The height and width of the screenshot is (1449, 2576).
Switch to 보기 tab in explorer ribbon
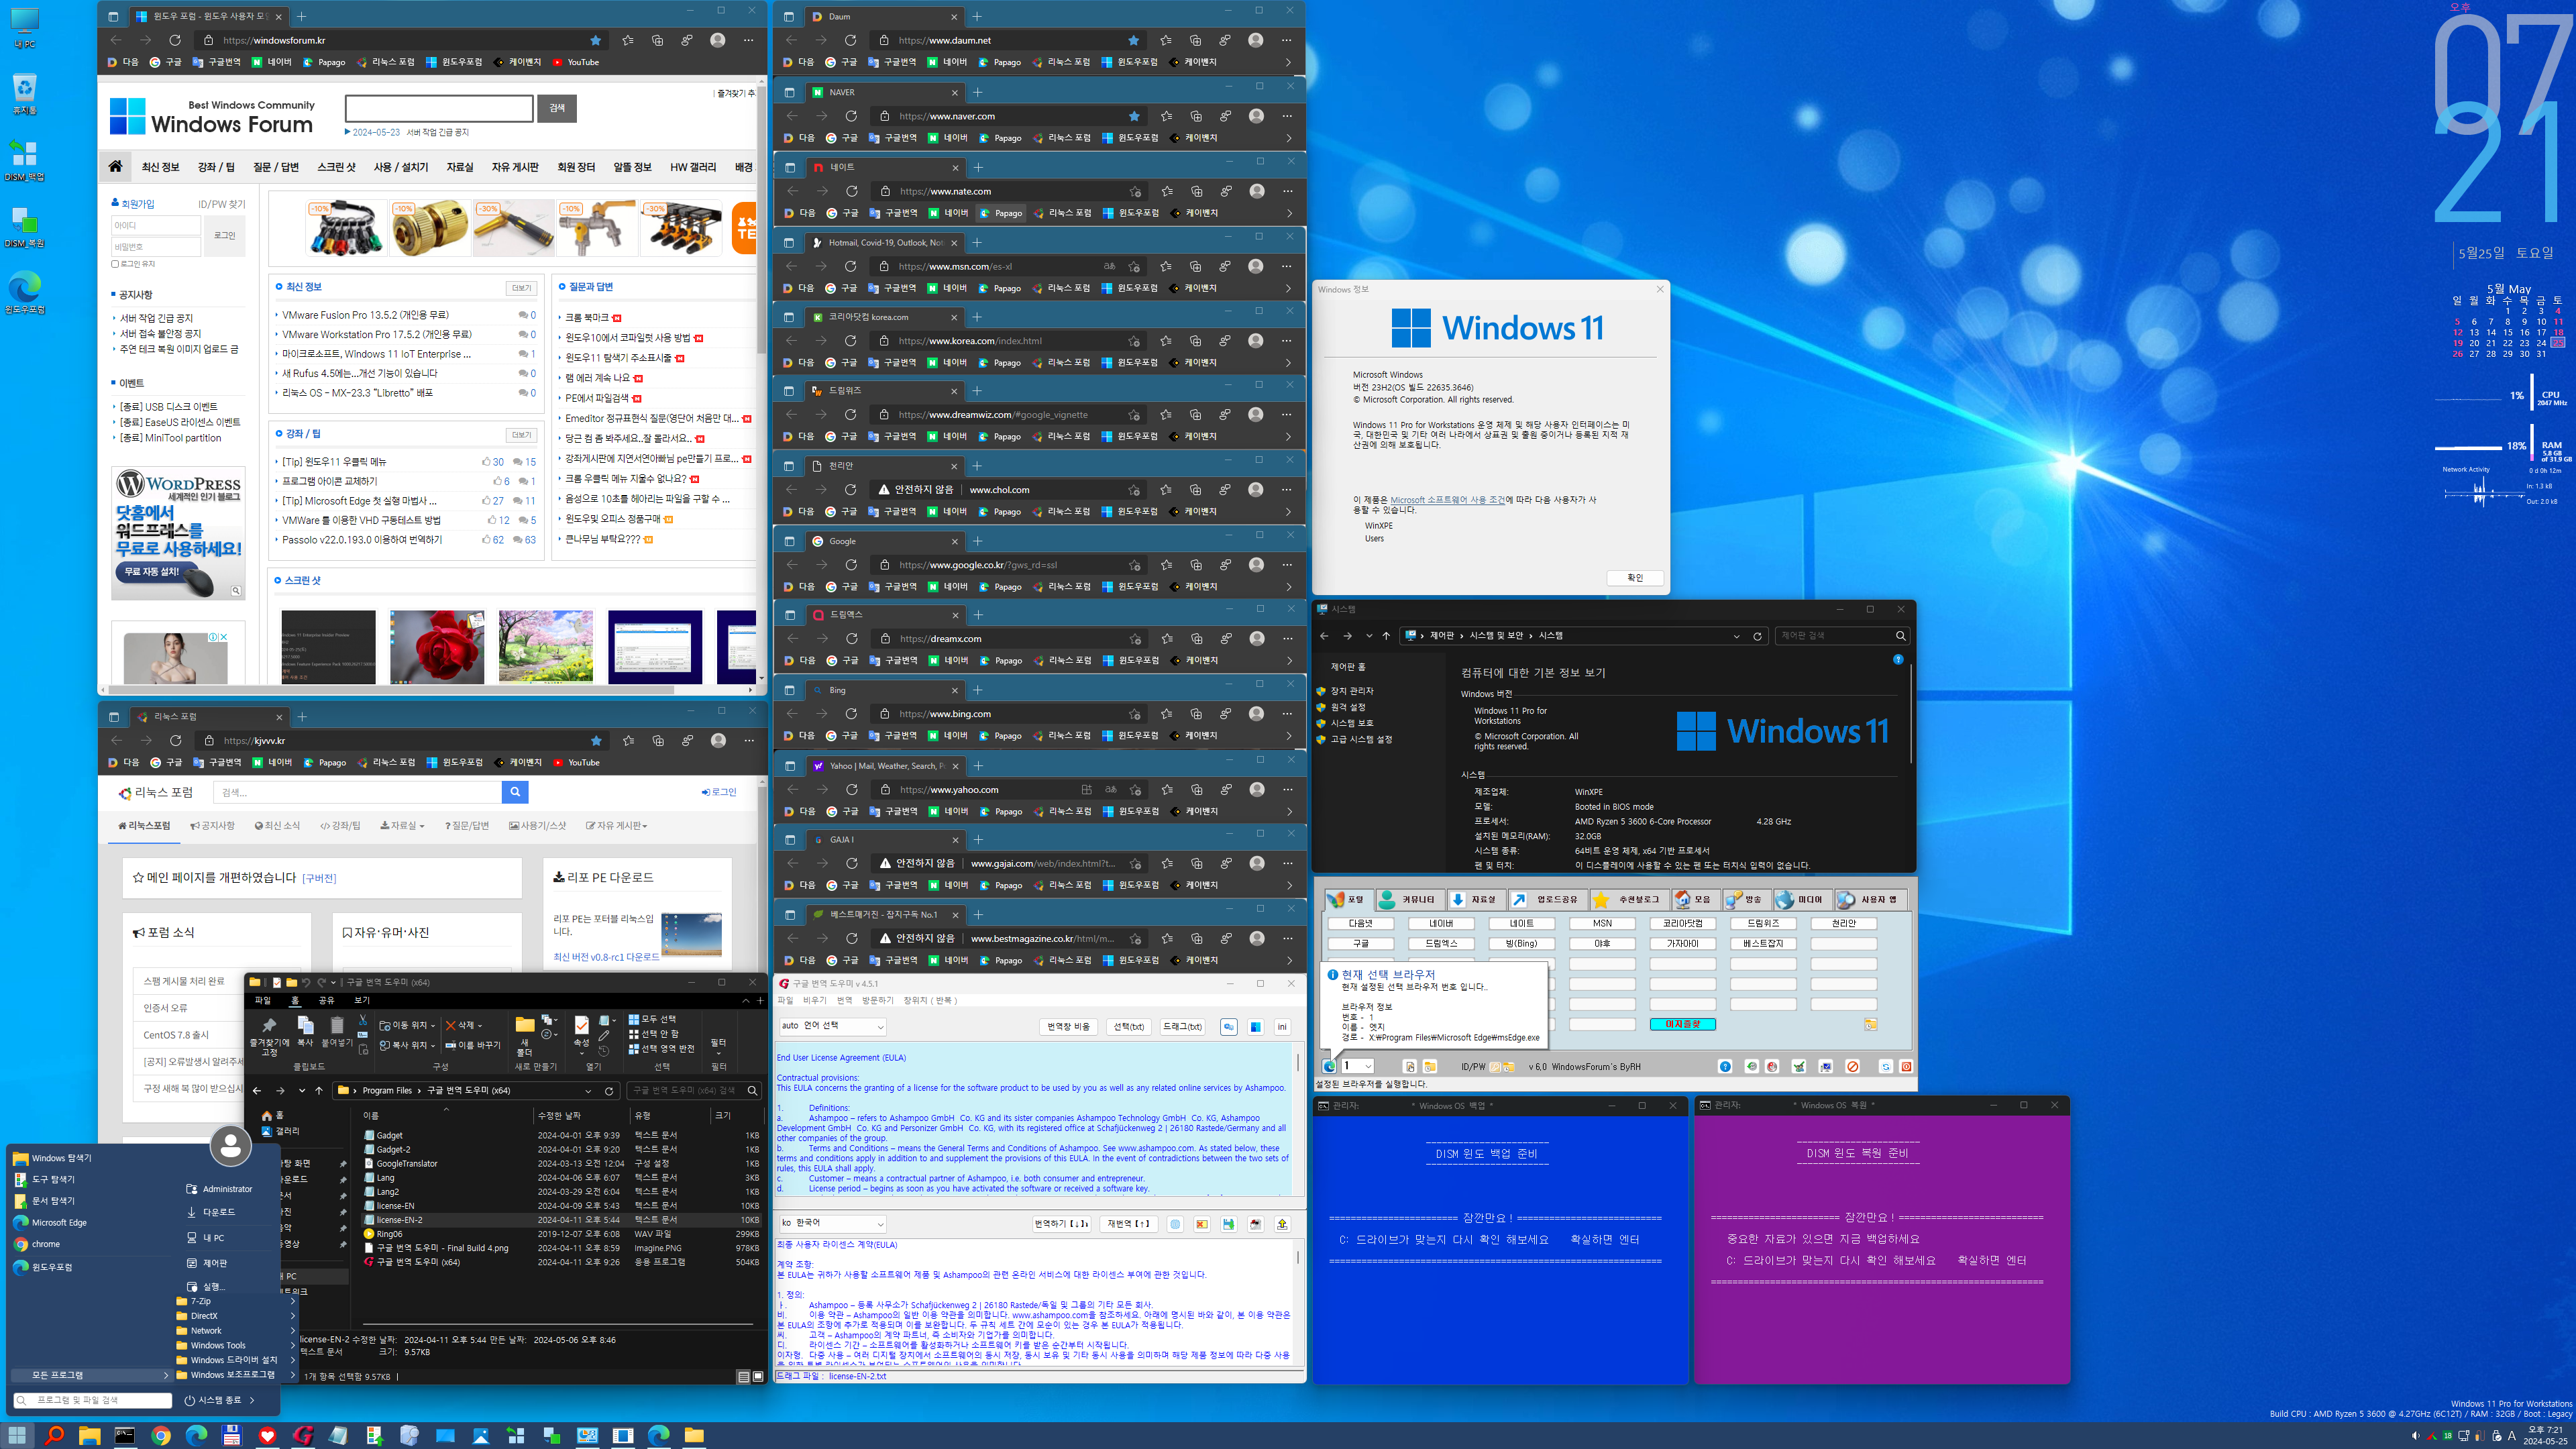tap(362, 1000)
